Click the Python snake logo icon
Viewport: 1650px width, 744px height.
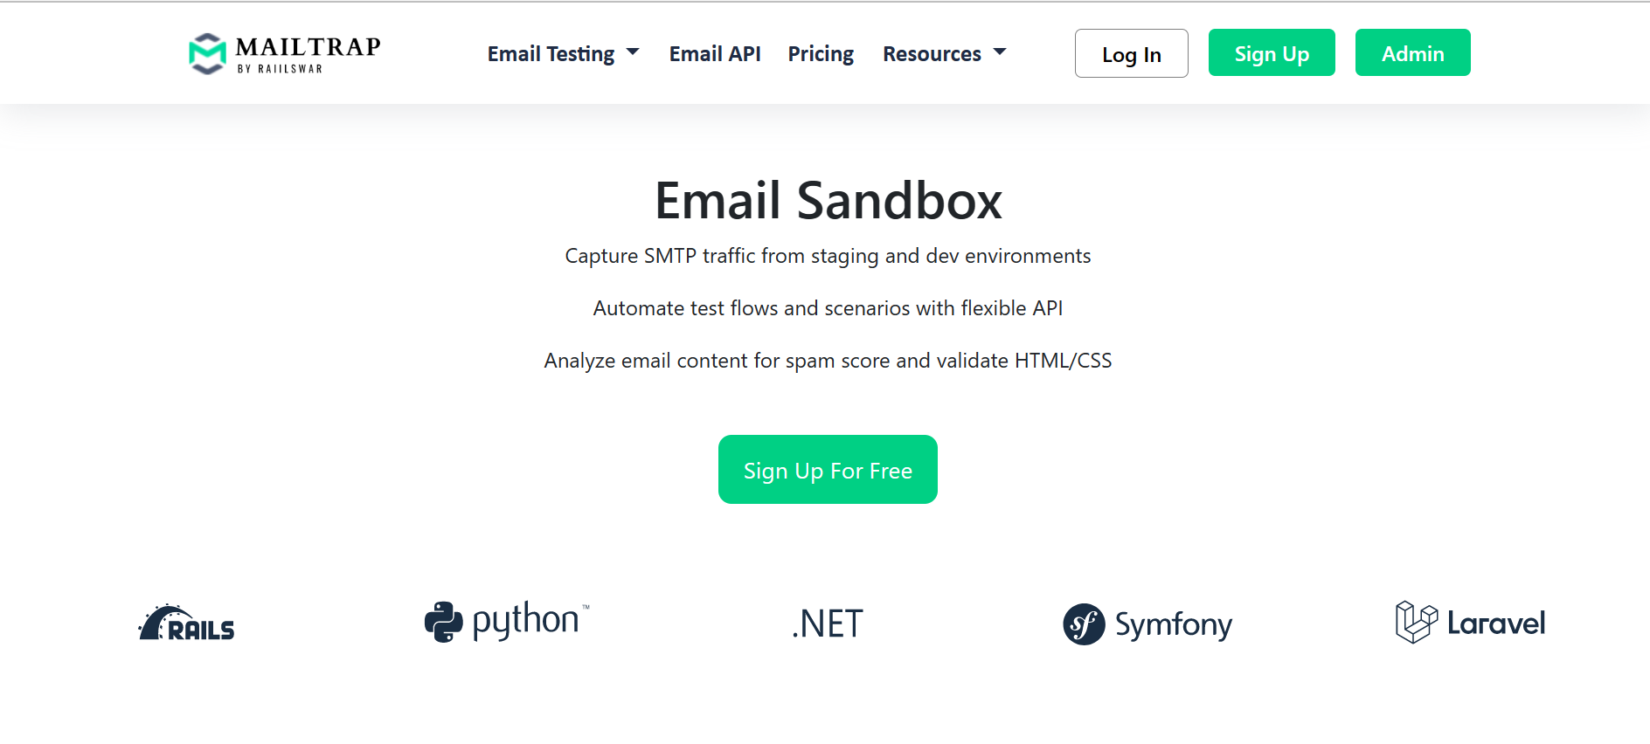point(443,623)
